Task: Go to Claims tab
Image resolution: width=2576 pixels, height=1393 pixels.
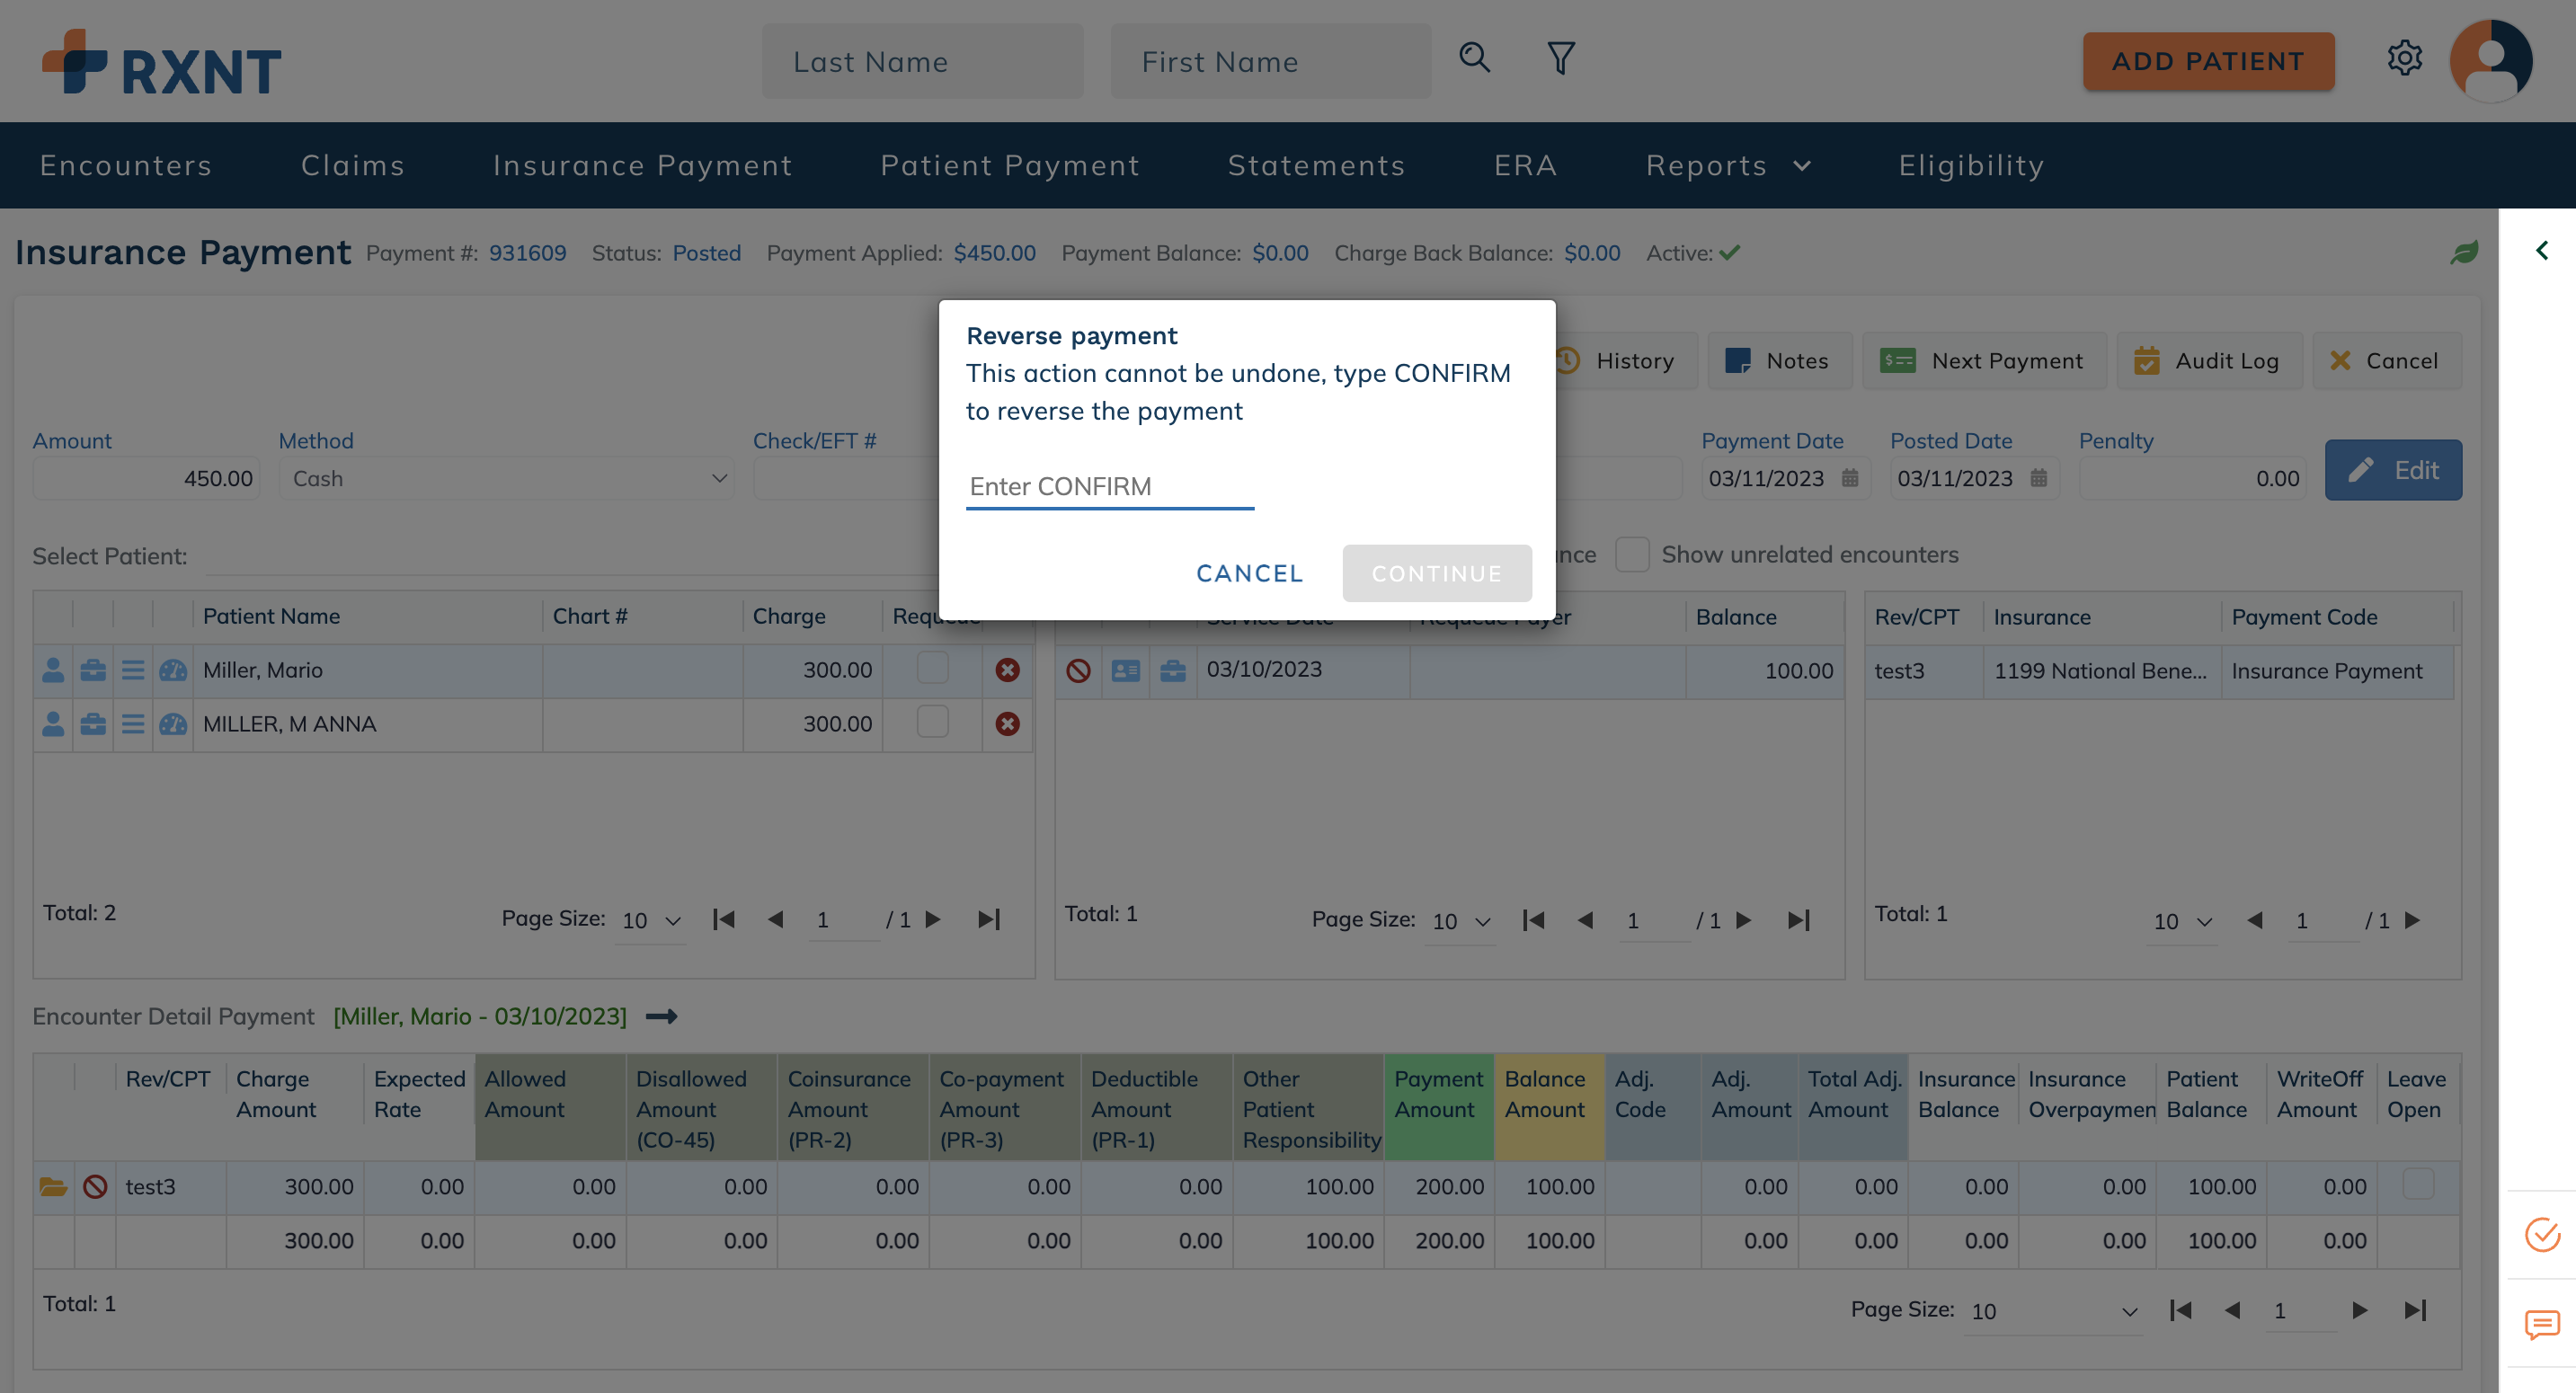Action: tap(353, 165)
